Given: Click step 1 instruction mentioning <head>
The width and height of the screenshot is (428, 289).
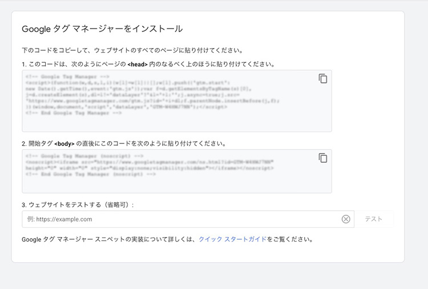Looking at the screenshot, I should pos(148,64).
